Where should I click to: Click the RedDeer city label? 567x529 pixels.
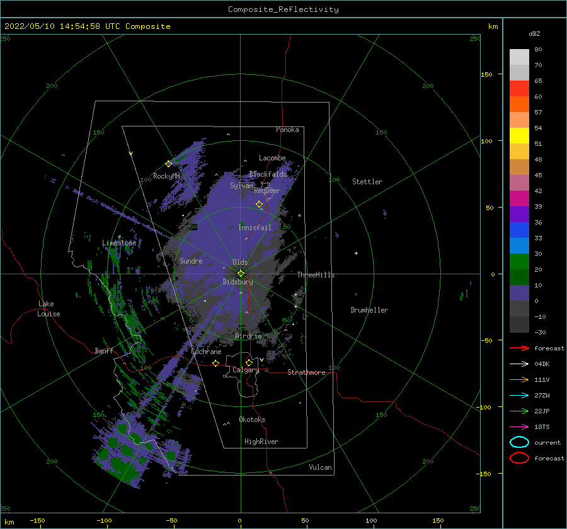[267, 191]
